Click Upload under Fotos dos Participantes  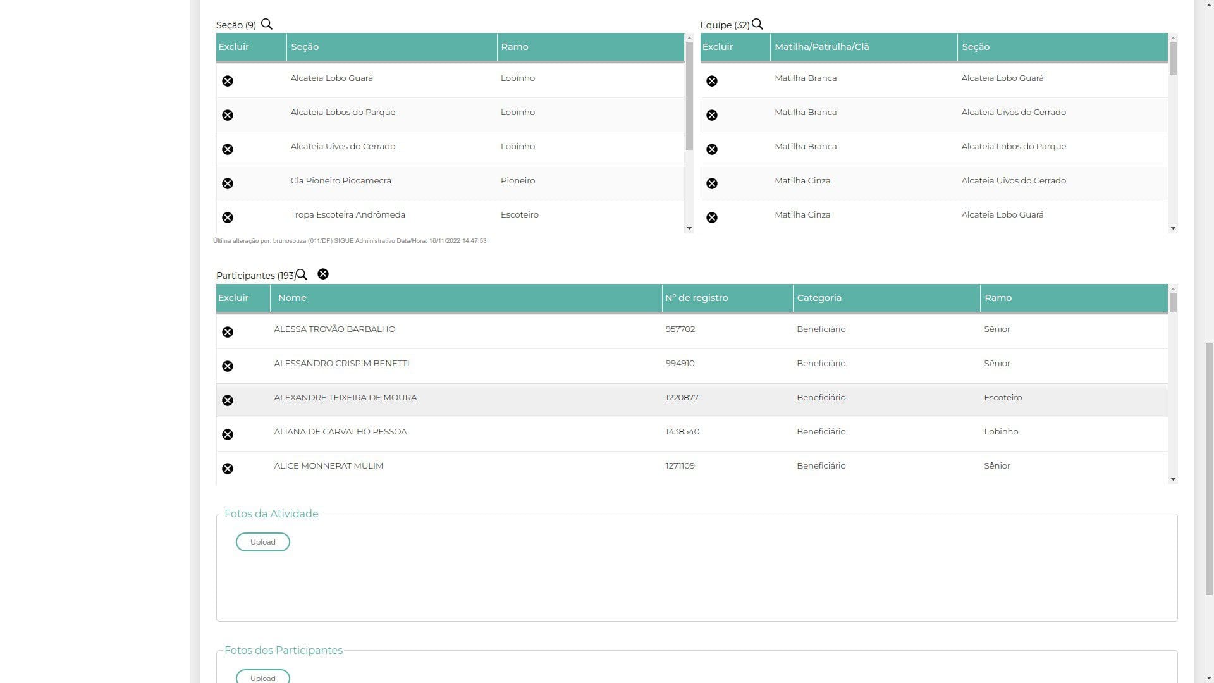(x=263, y=677)
